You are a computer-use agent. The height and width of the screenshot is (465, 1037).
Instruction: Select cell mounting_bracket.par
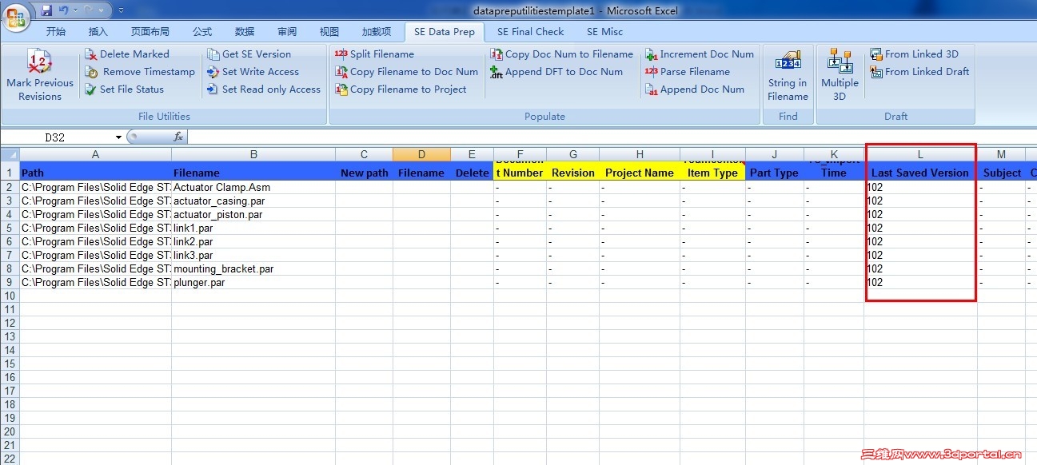coord(253,268)
